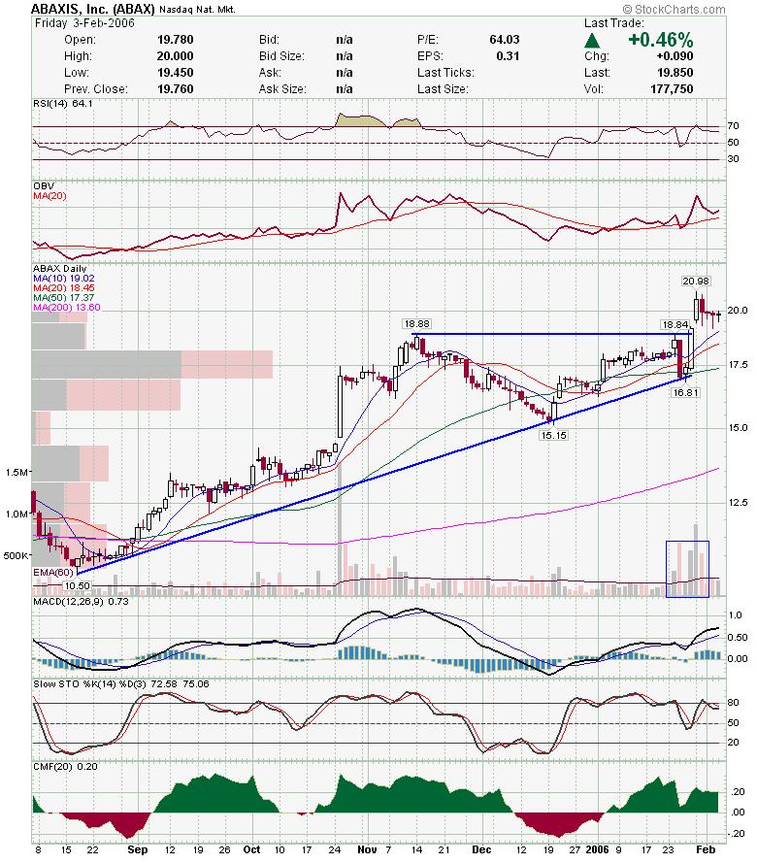The width and height of the screenshot is (757, 863).
Task: Click the CMF(20) 0.20 label
Action: point(65,767)
